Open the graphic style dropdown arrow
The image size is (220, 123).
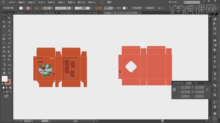[x=127, y=8]
